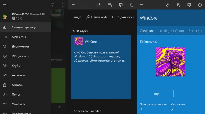Click the trophy icon beside Достижения
205x114 pixels.
(5, 46)
